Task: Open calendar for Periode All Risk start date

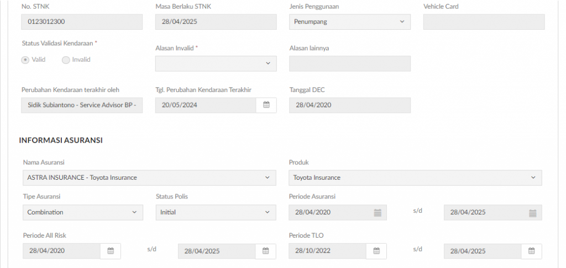Action: click(111, 251)
